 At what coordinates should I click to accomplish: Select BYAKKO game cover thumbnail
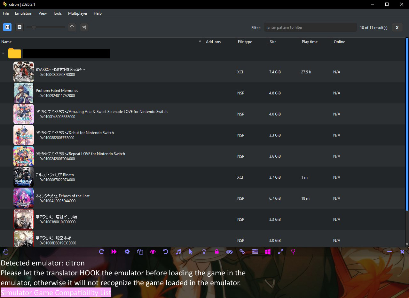24,72
